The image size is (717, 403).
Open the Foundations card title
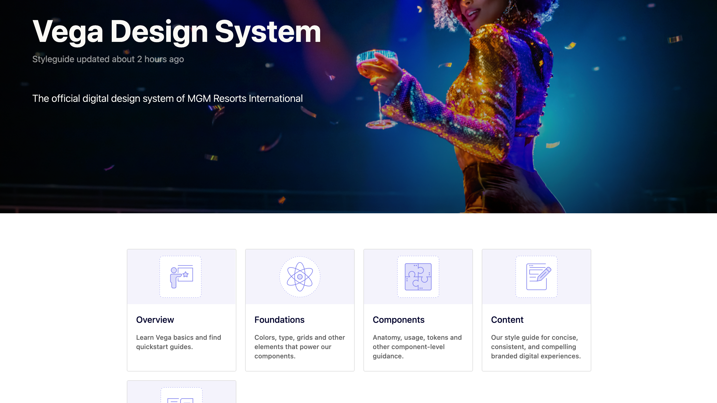pos(279,319)
